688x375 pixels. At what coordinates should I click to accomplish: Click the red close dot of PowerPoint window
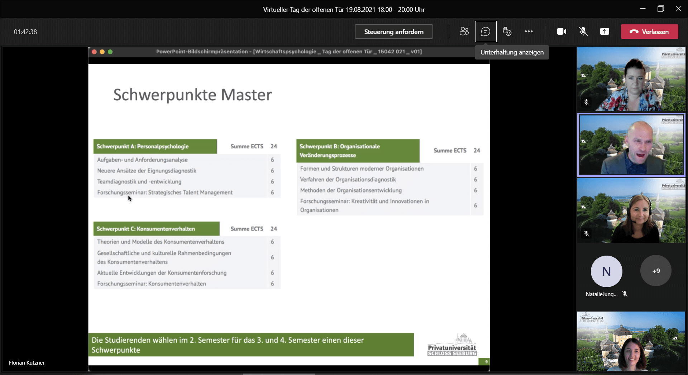[94, 52]
